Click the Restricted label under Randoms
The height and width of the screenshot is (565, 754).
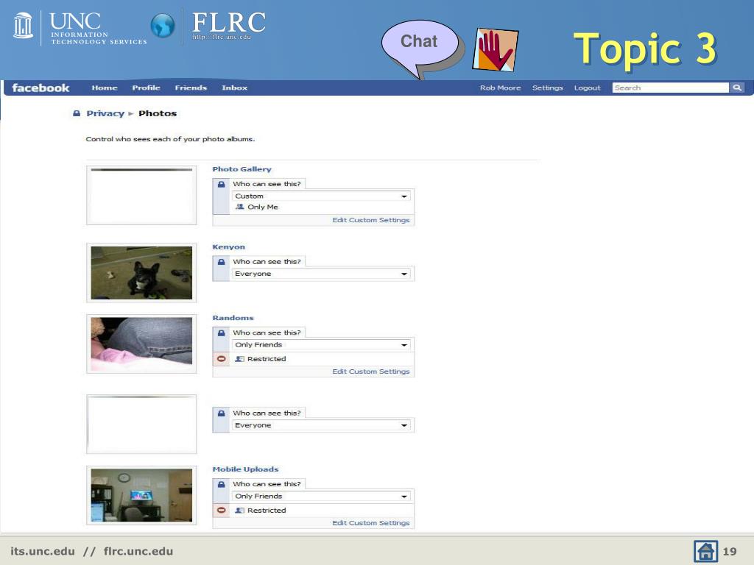(267, 359)
